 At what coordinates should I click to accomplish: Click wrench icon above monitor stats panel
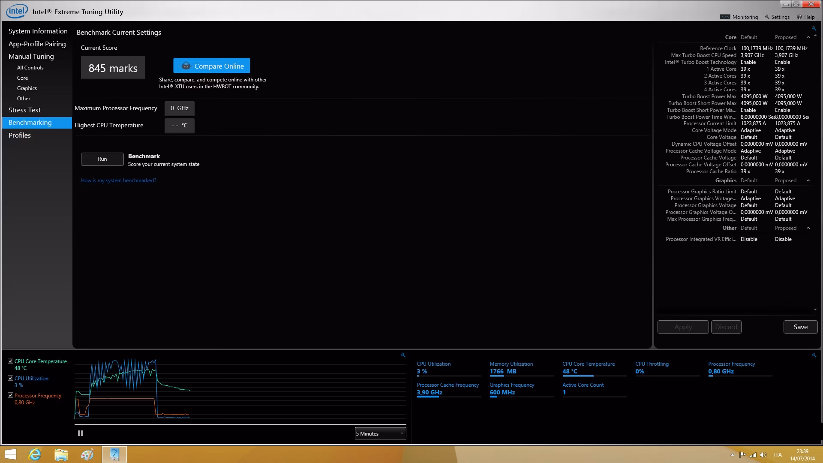[814, 355]
